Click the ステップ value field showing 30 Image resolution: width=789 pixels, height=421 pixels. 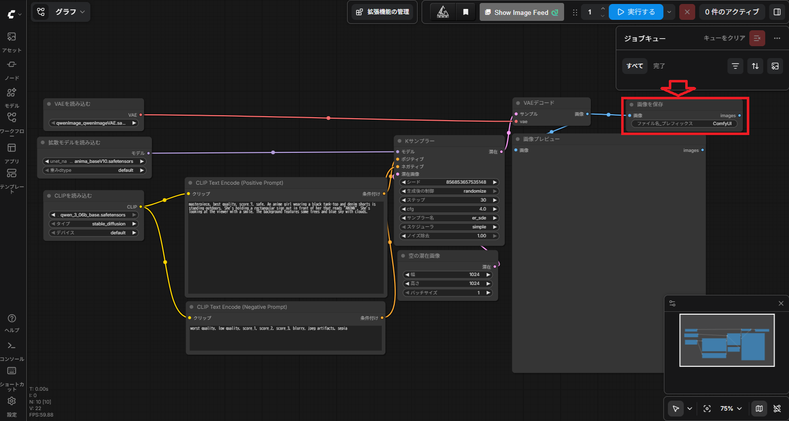pos(449,200)
